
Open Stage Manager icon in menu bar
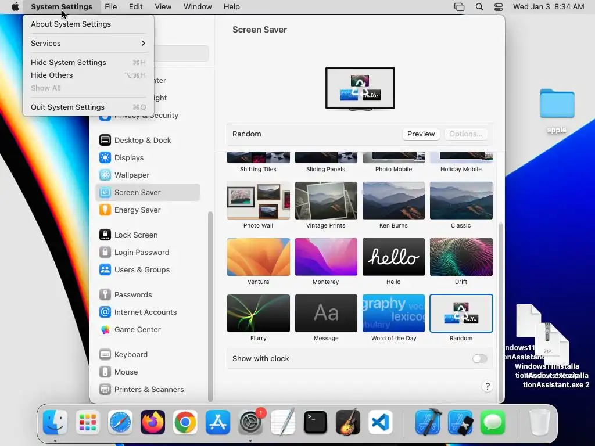tap(459, 7)
